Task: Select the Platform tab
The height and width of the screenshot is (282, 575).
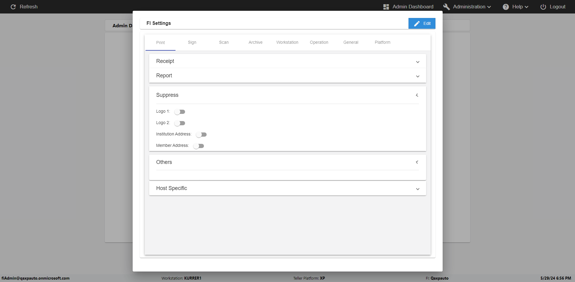Action: [382, 43]
